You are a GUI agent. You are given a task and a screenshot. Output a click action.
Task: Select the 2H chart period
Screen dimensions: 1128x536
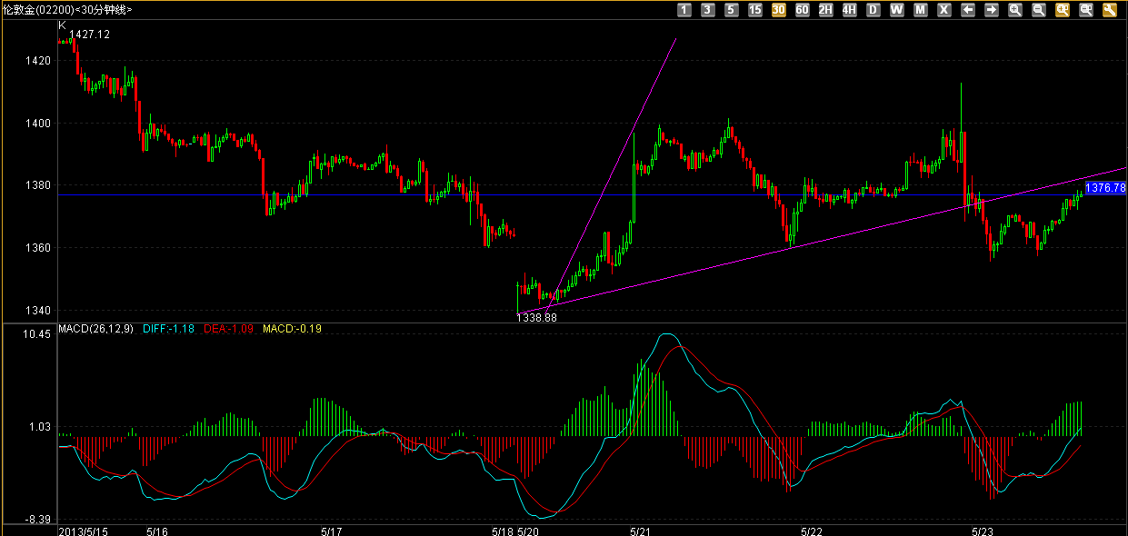click(826, 10)
